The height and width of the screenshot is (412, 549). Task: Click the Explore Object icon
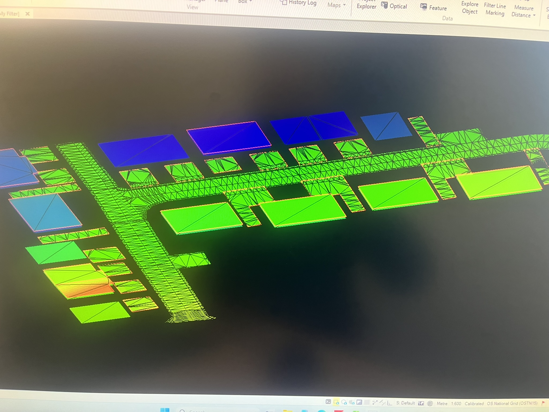point(470,8)
